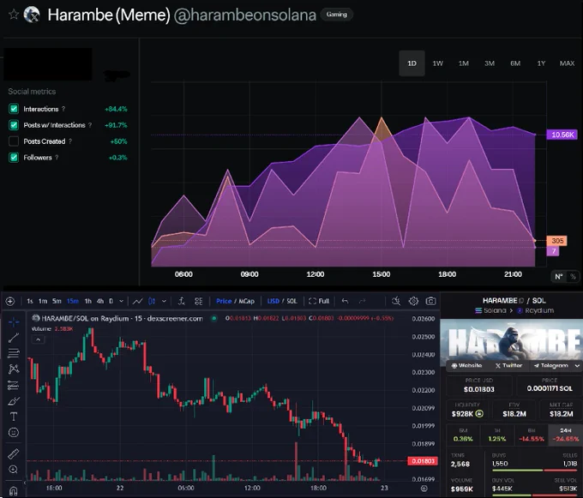
Task: Uncheck Posts w/ Interactions metric
Action: coord(14,125)
